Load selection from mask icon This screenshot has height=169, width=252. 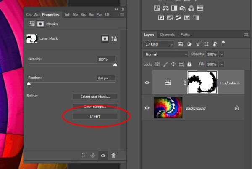[82, 156]
